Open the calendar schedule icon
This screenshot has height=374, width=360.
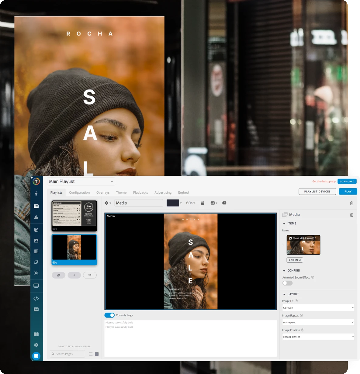click(x=202, y=203)
